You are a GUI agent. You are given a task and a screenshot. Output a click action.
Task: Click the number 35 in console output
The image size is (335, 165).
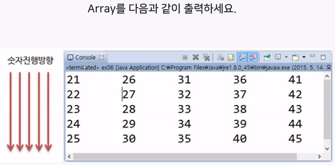[184, 138]
